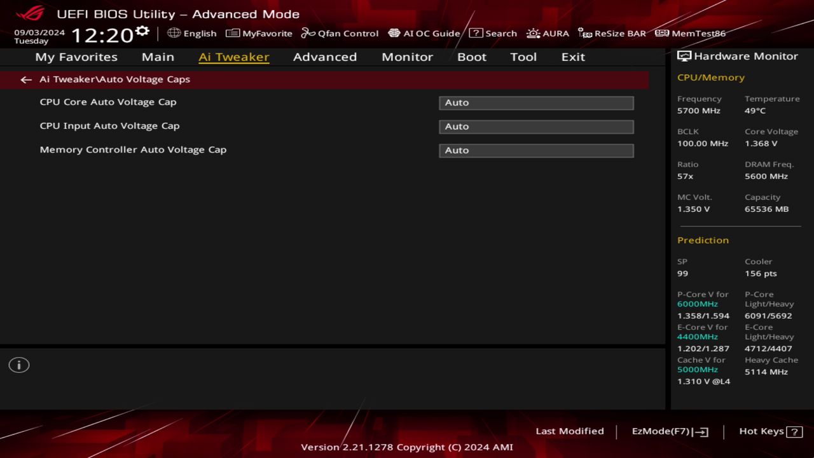The image size is (814, 458).
Task: Click Ai Tweaker\Auto Voltage Caps breadcrumb
Action: [x=114, y=80]
